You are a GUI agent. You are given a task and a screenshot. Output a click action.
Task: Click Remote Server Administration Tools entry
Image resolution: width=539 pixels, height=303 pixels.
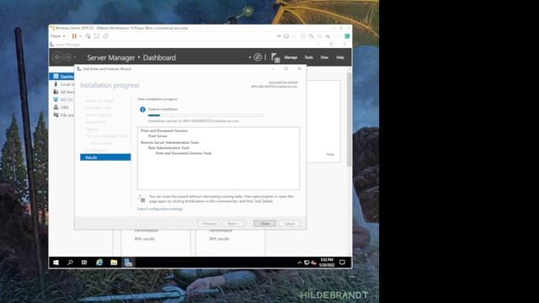click(170, 142)
